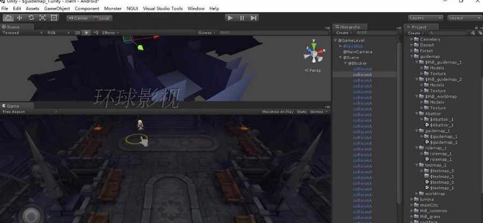
Task: Click the $testmap_0 scene asset icon
Action: pyautogui.click(x=427, y=182)
